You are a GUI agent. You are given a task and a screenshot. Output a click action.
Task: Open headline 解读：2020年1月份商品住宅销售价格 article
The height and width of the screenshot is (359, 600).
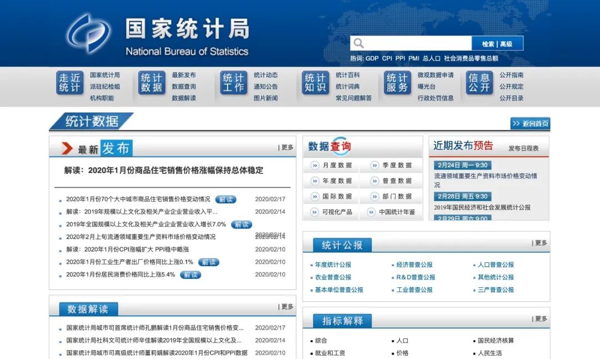(164, 170)
